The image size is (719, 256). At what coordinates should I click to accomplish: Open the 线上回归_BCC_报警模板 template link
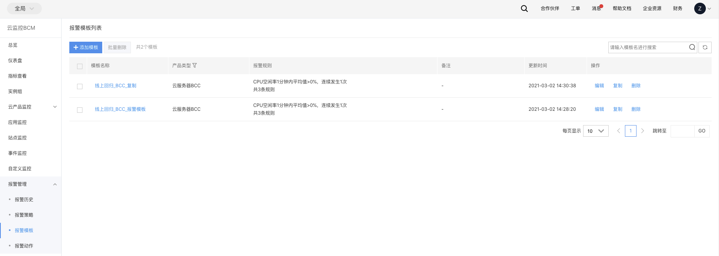pyautogui.click(x=120, y=109)
